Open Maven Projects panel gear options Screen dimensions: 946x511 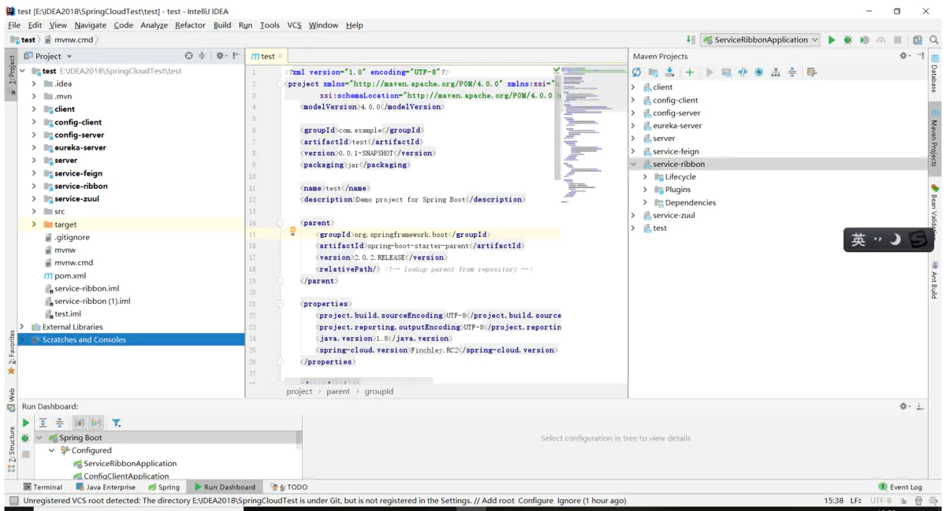tap(904, 56)
